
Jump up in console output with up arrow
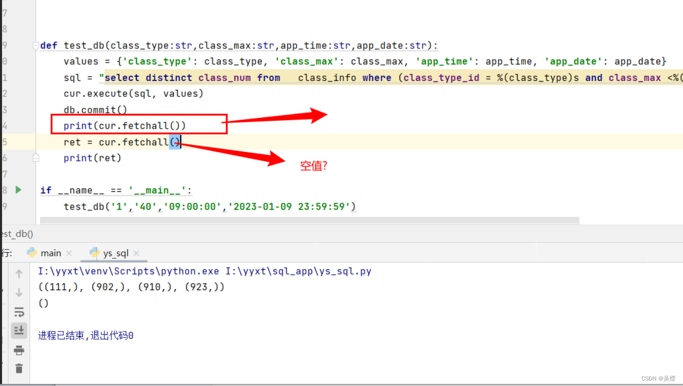coord(19,273)
